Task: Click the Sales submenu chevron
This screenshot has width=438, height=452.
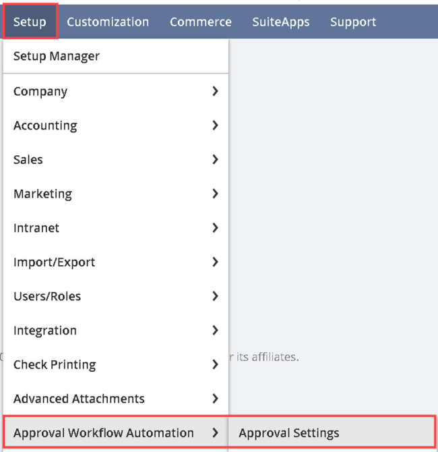Action: 215,160
